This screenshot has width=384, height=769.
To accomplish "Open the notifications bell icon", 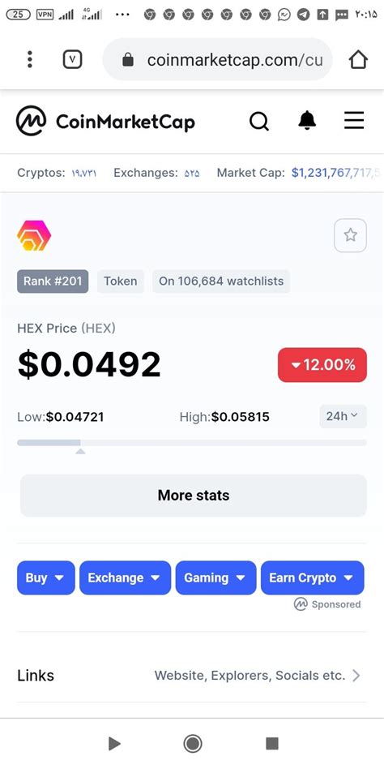I will pos(307,120).
